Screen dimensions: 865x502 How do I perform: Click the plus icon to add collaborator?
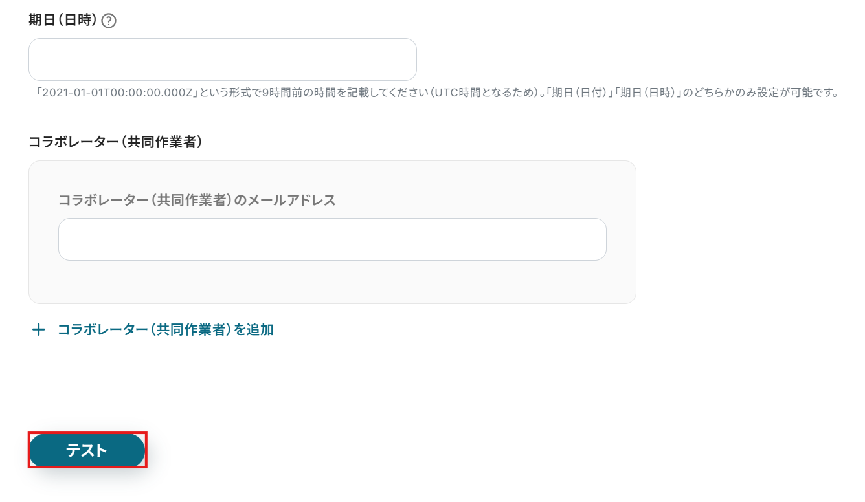[x=39, y=330]
